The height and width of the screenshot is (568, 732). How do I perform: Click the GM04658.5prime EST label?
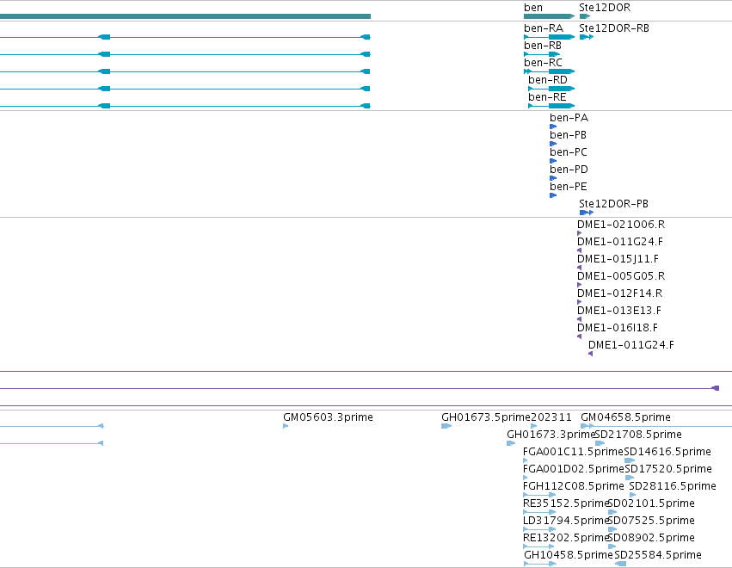point(625,417)
